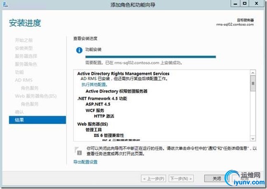The height and width of the screenshot is (189, 267).
Task: Select the AD RMS step
Action: click(x=24, y=80)
